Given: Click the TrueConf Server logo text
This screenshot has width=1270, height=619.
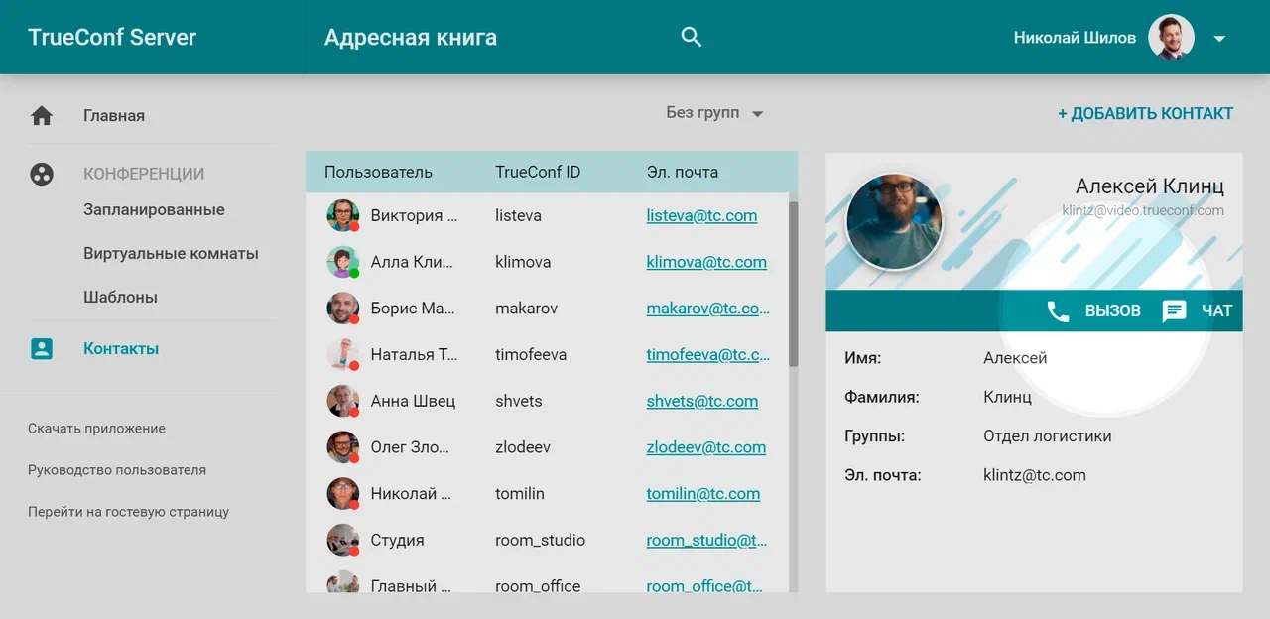Looking at the screenshot, I should point(112,38).
